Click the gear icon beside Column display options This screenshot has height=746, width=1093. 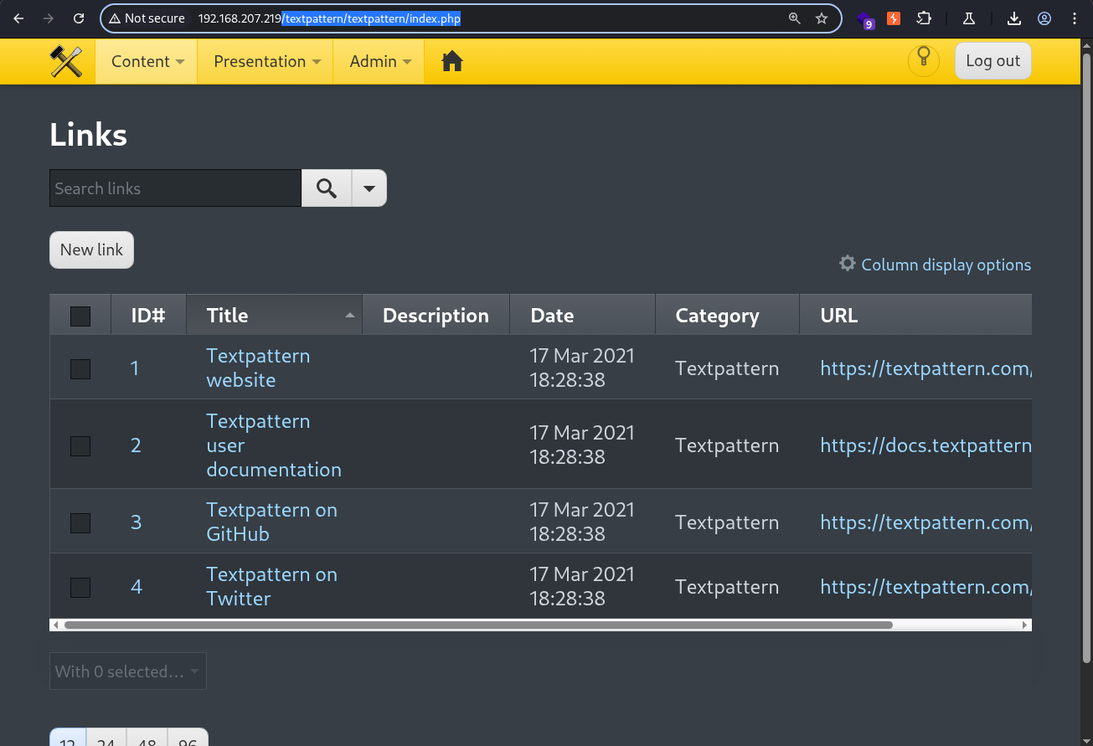click(x=848, y=264)
